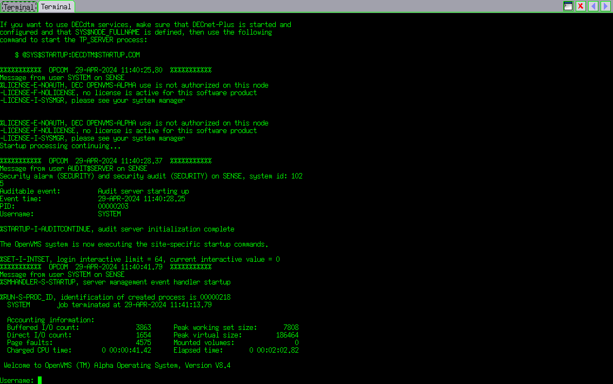Click the "$ @SYS$STARTUP:DECDTM$STARTUP.COM" command line
The image size is (613, 384).
click(77, 55)
